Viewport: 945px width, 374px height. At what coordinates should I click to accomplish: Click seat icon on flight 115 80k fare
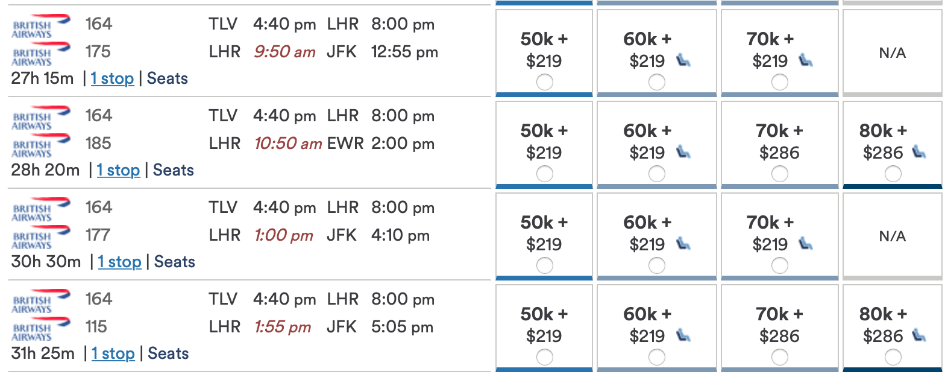919,335
